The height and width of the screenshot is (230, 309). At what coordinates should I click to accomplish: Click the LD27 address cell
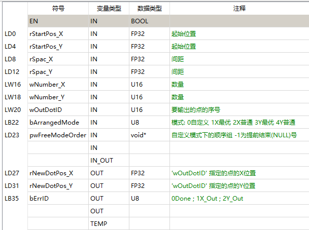pyautogui.click(x=15, y=173)
